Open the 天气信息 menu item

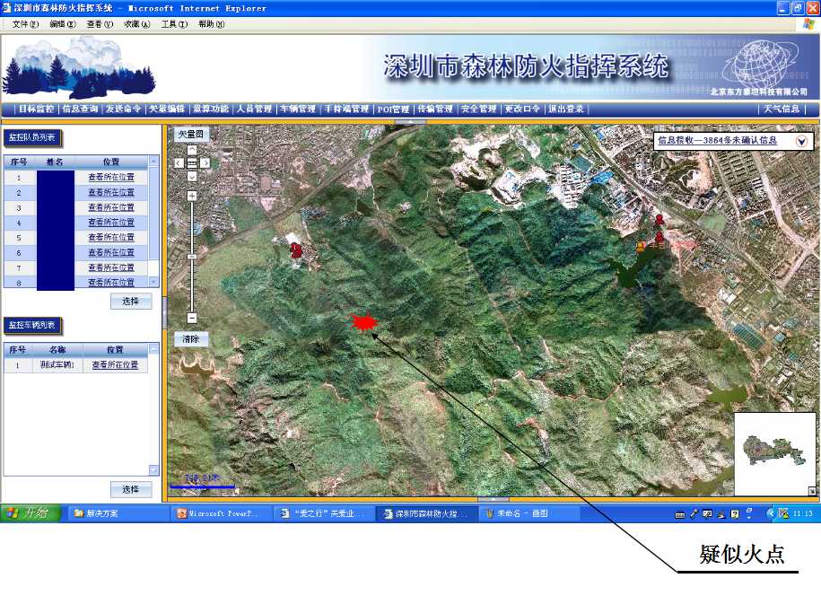[782, 109]
